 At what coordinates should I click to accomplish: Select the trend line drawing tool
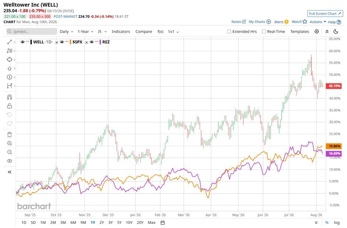click(x=10, y=42)
